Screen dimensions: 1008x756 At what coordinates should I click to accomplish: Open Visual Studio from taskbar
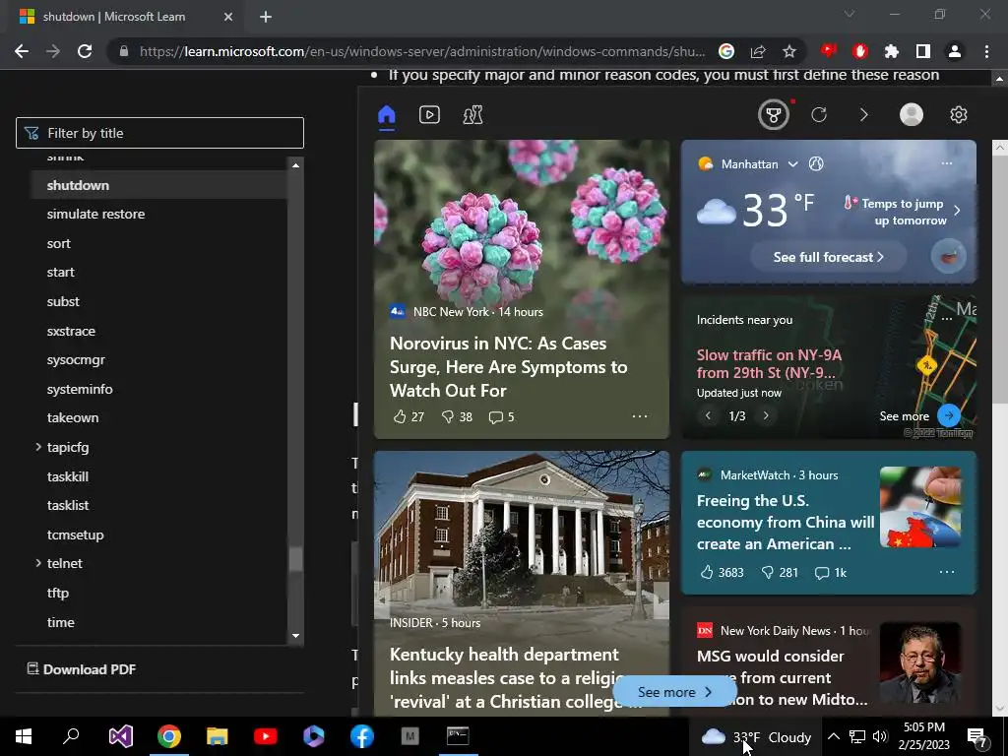tap(120, 736)
